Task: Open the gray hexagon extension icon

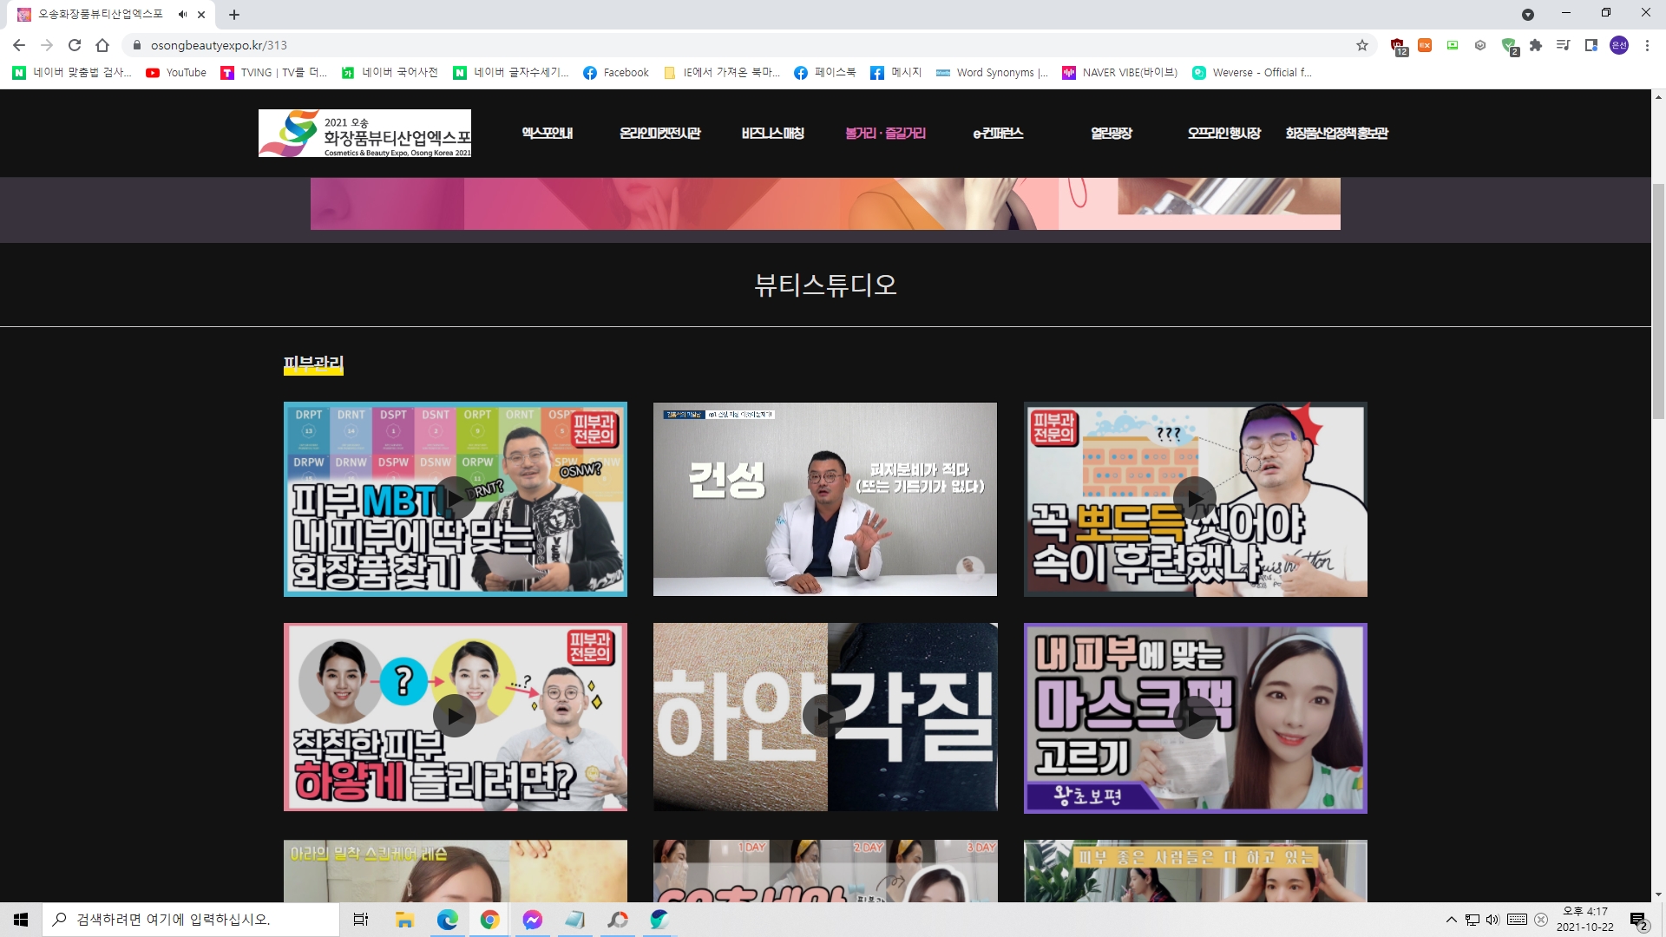Action: [1480, 45]
